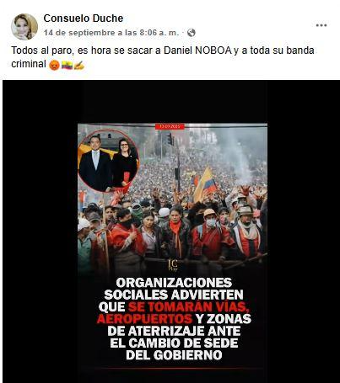This screenshot has width=340, height=383.
Task: Open the three-dot post options menu
Action: tap(321, 25)
